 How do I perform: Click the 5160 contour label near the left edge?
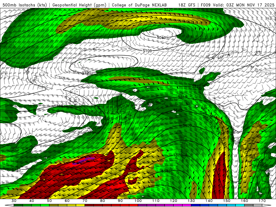coord(16,170)
